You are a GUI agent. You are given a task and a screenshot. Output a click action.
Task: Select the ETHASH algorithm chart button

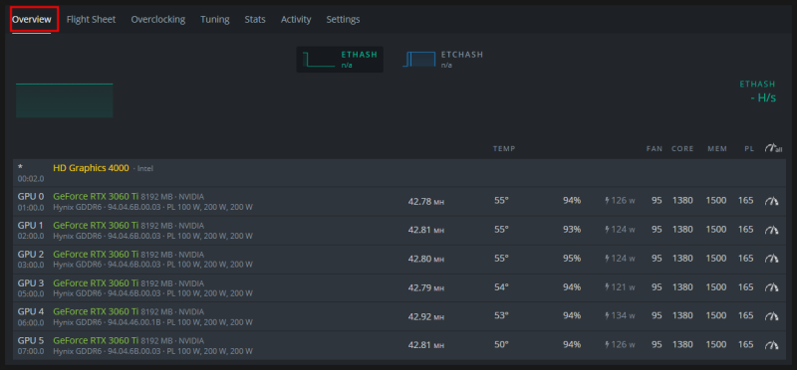340,60
